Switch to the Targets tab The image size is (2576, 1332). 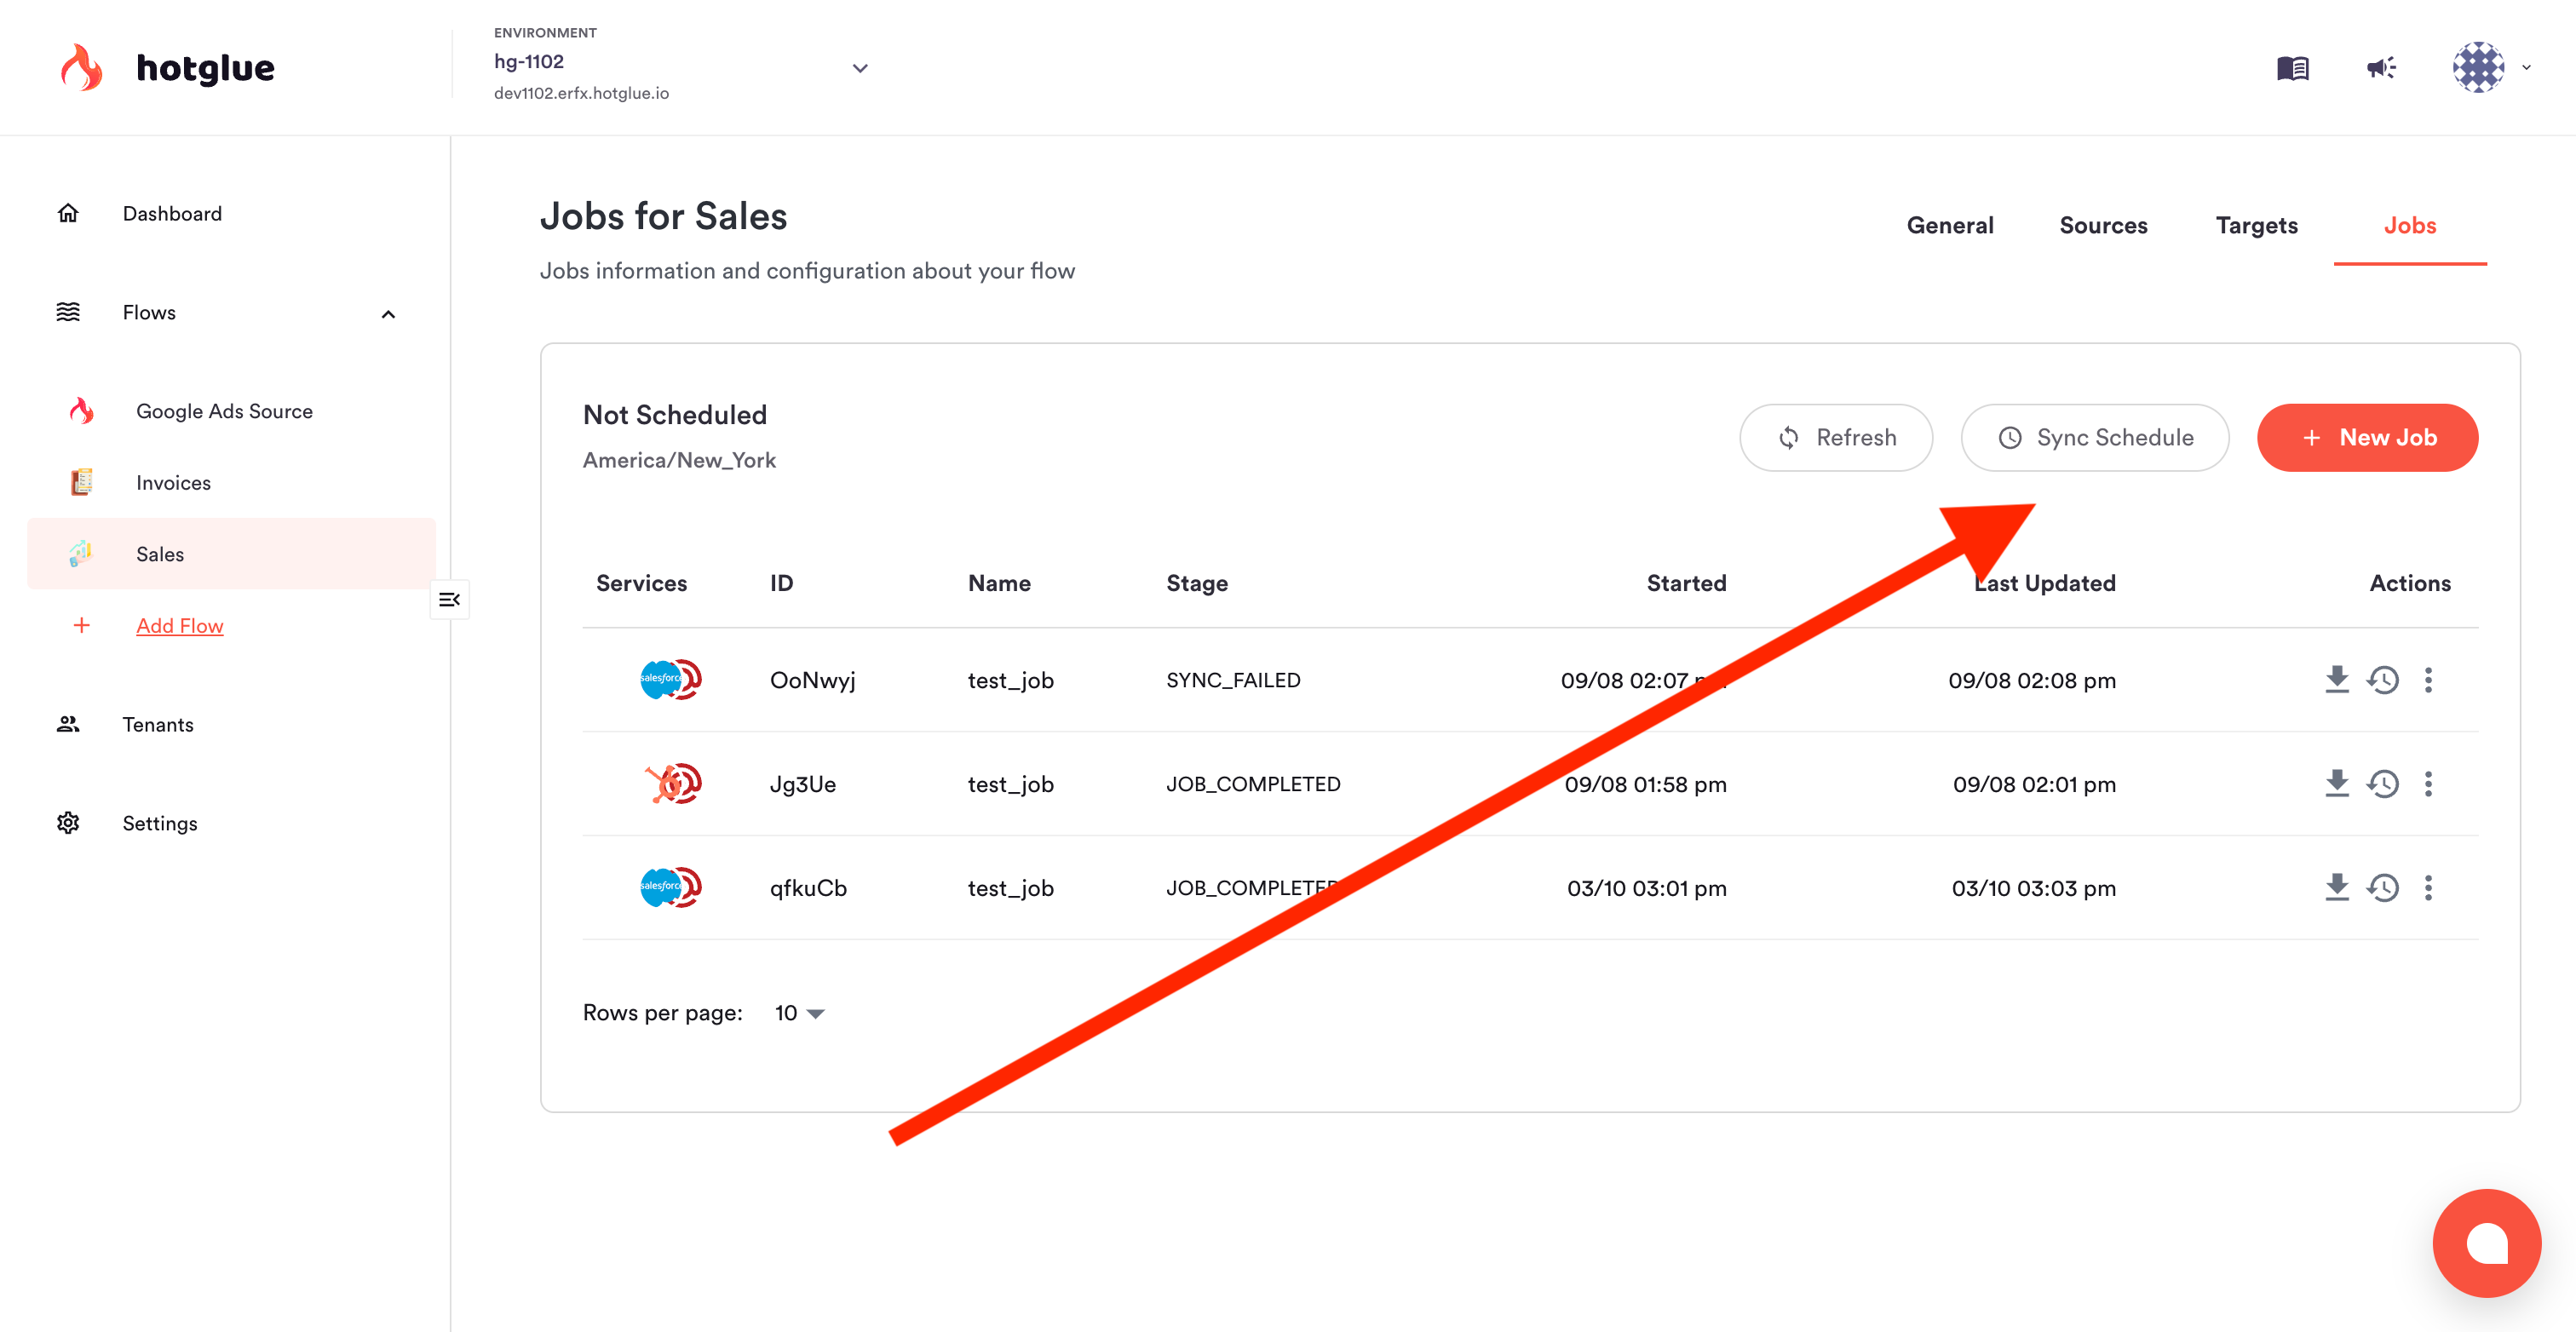(2256, 226)
